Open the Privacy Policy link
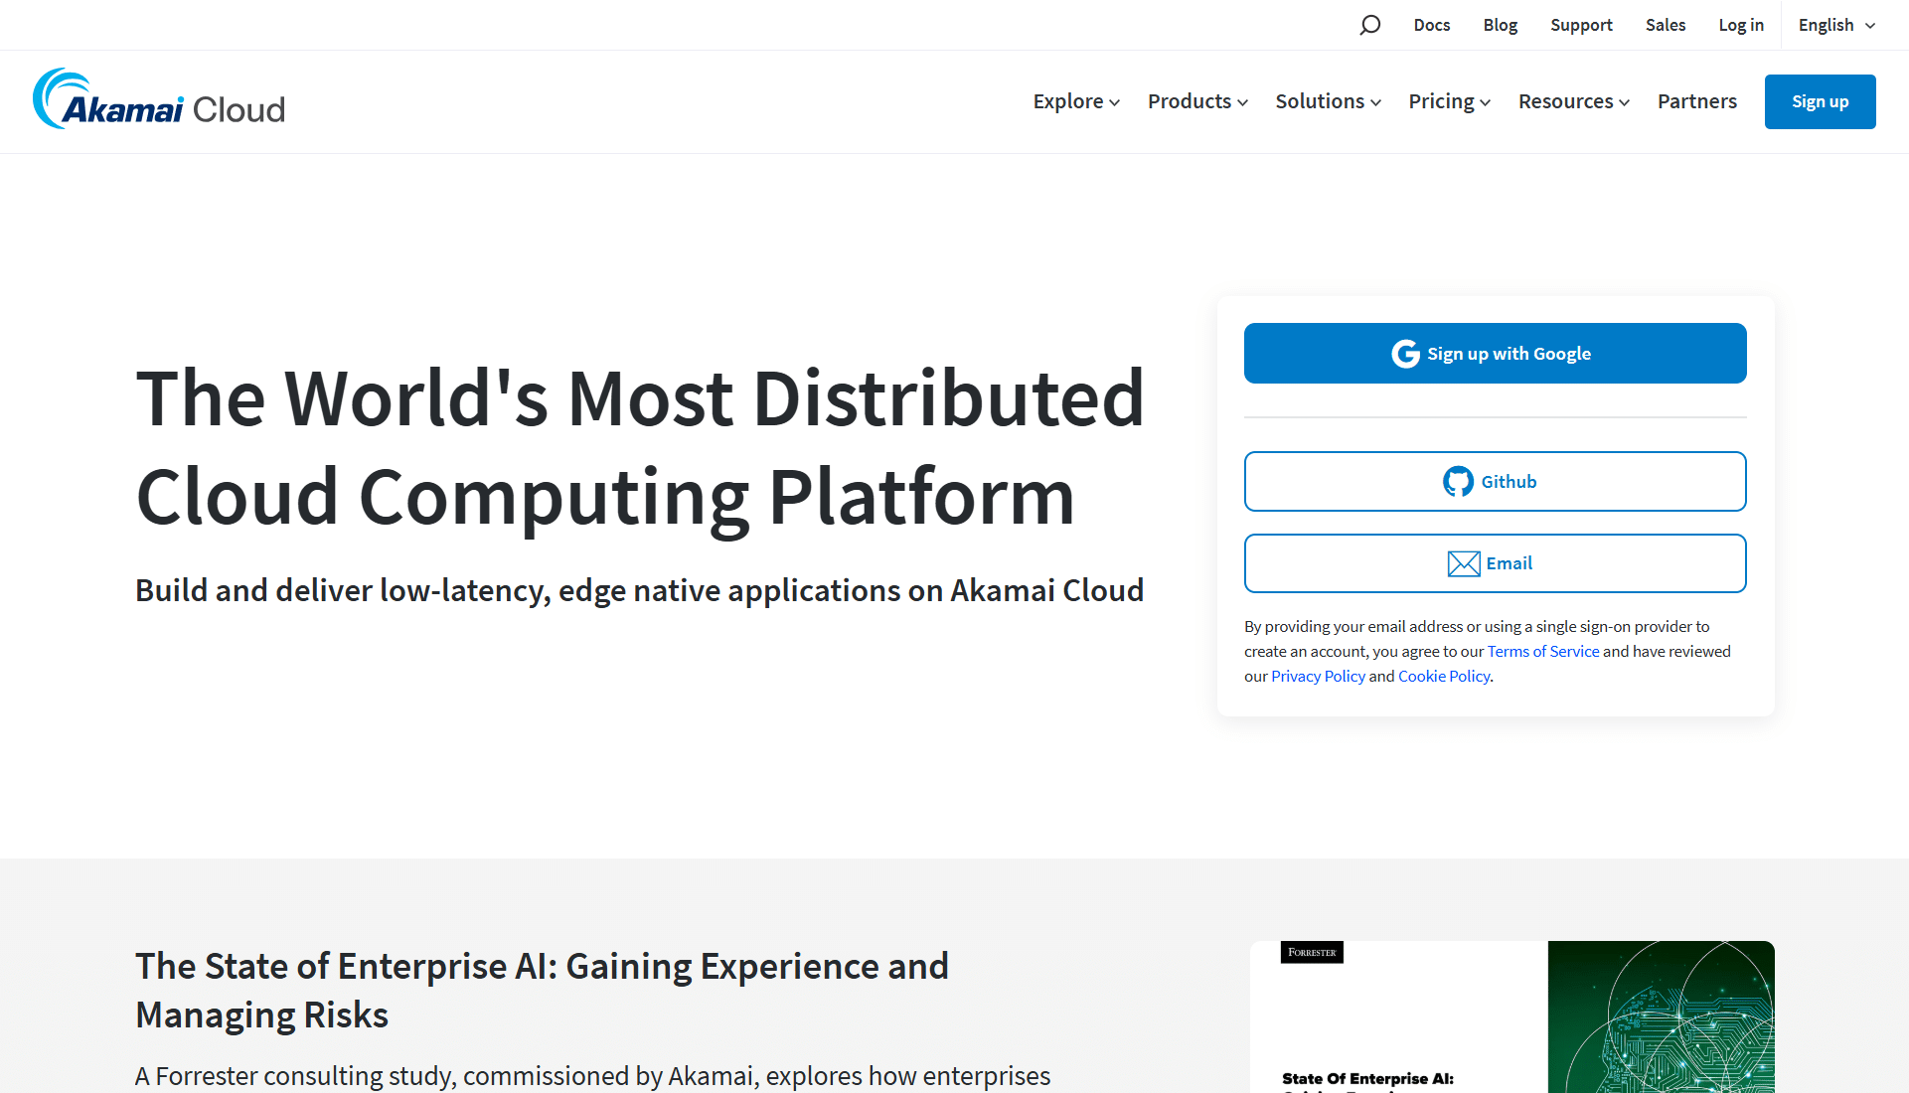Image resolution: width=1909 pixels, height=1093 pixels. (1318, 677)
